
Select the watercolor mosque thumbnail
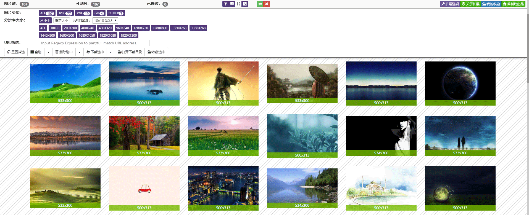coord(381,188)
